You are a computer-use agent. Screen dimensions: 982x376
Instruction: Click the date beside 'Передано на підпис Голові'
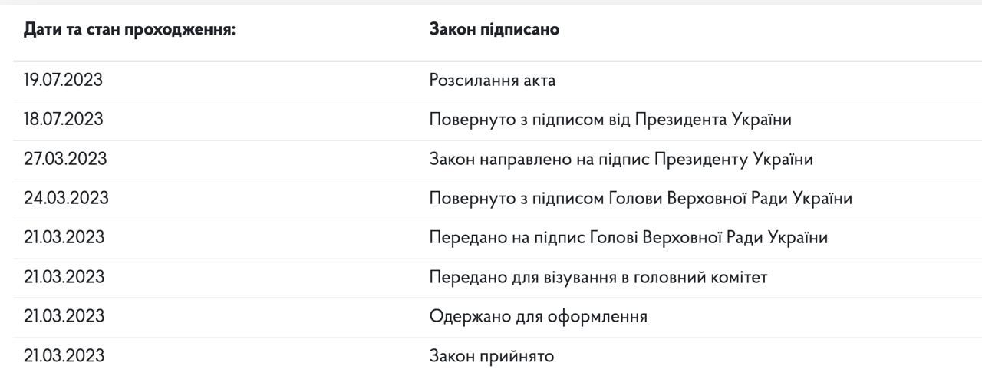coord(64,238)
